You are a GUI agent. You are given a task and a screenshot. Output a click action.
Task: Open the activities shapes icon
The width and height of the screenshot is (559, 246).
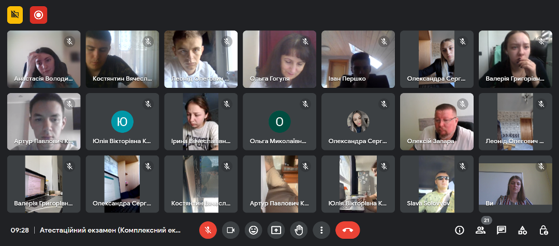click(x=523, y=230)
